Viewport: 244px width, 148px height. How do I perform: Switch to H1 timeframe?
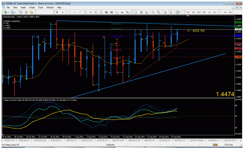[x=210, y=12]
